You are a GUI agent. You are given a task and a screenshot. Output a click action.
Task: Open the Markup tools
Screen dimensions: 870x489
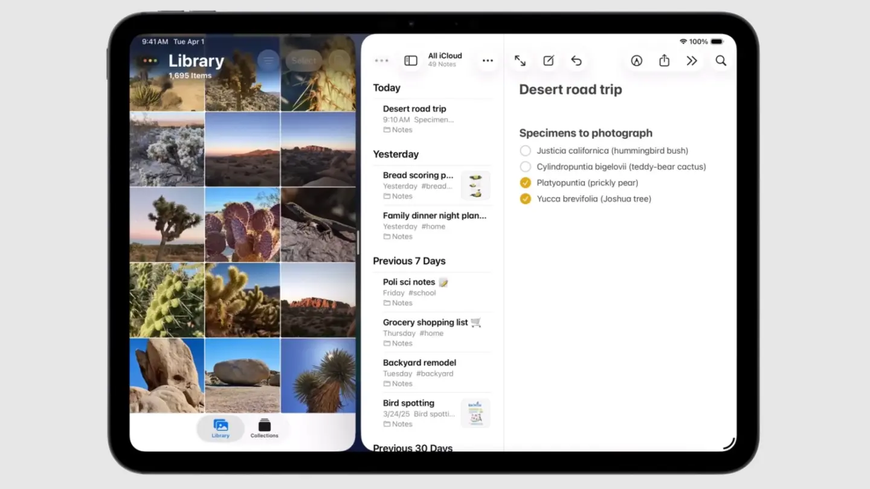[636, 60]
